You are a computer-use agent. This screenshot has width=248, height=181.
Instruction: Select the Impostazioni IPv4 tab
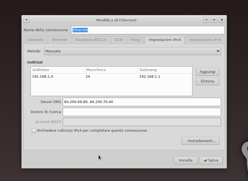[165, 40]
